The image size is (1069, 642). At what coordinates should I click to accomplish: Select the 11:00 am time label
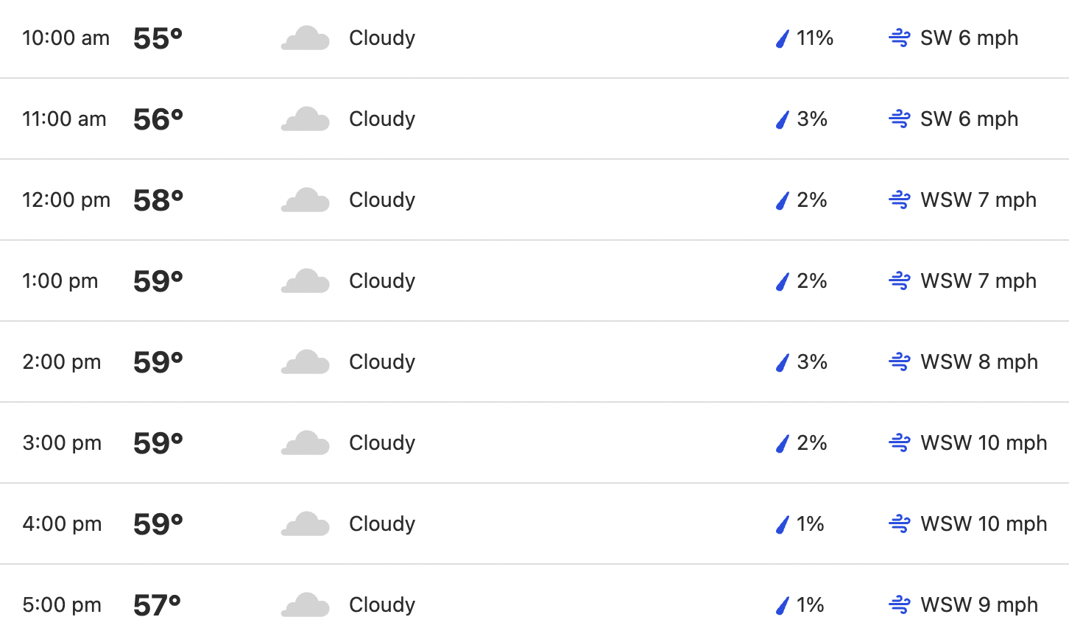click(x=64, y=119)
